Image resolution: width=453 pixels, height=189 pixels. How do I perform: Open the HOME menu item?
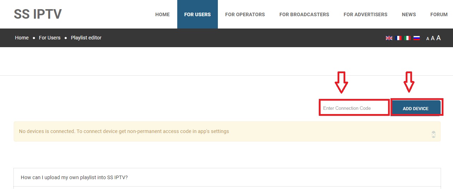click(162, 14)
